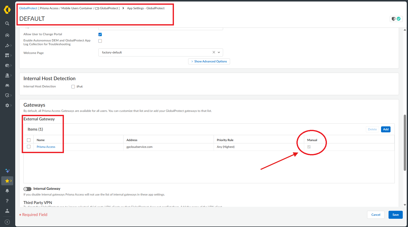
Task: Open the Command Center target icon
Action: 7,35
